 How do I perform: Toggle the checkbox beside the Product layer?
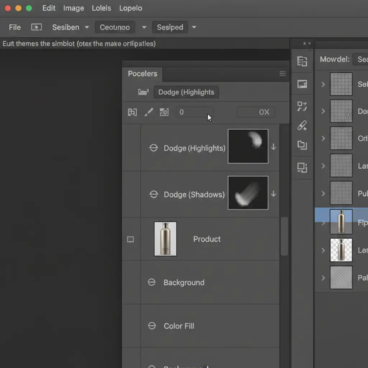pyautogui.click(x=130, y=239)
